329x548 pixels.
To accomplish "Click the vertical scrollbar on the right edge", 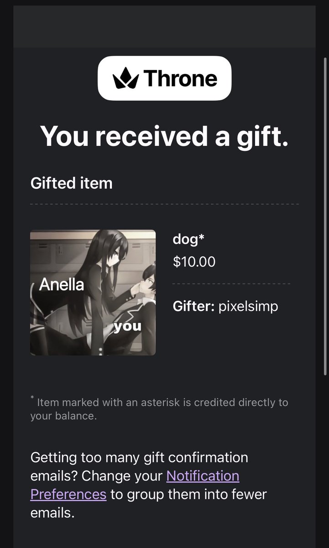I will [325, 217].
